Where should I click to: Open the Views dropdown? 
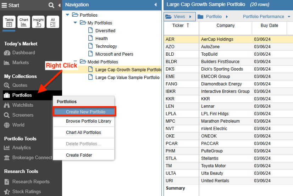pyautogui.click(x=179, y=17)
